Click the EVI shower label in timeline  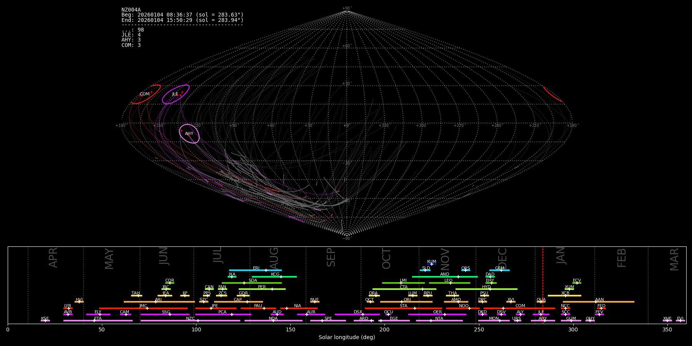[x=680, y=319]
